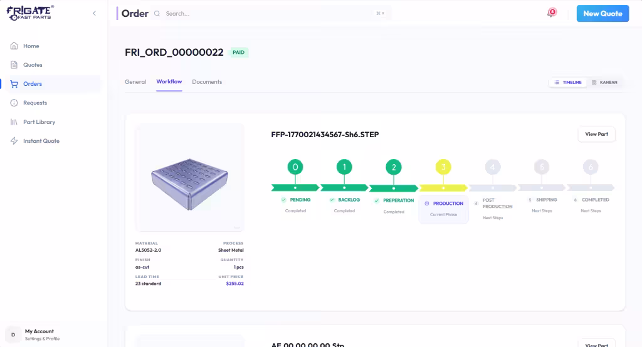Image resolution: width=642 pixels, height=347 pixels.
Task: Click step 2 circle marker
Action: tap(394, 167)
